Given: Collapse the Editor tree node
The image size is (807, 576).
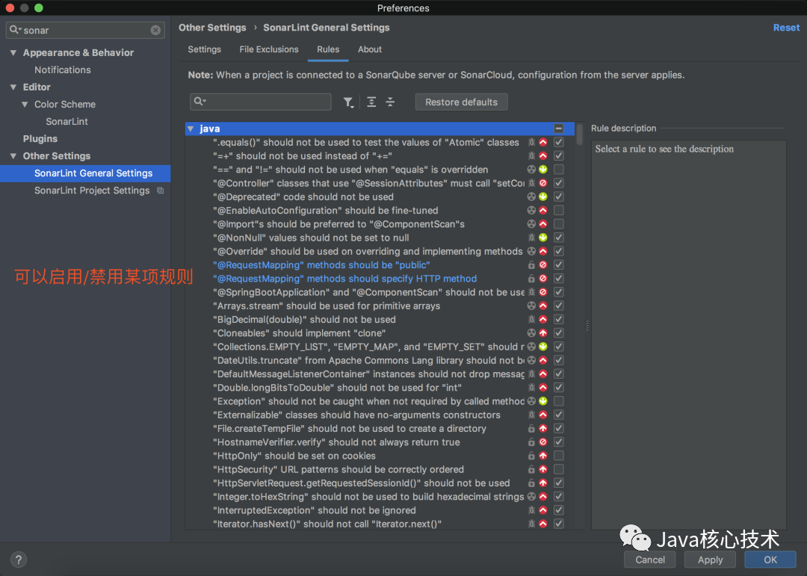Looking at the screenshot, I should tap(13, 87).
